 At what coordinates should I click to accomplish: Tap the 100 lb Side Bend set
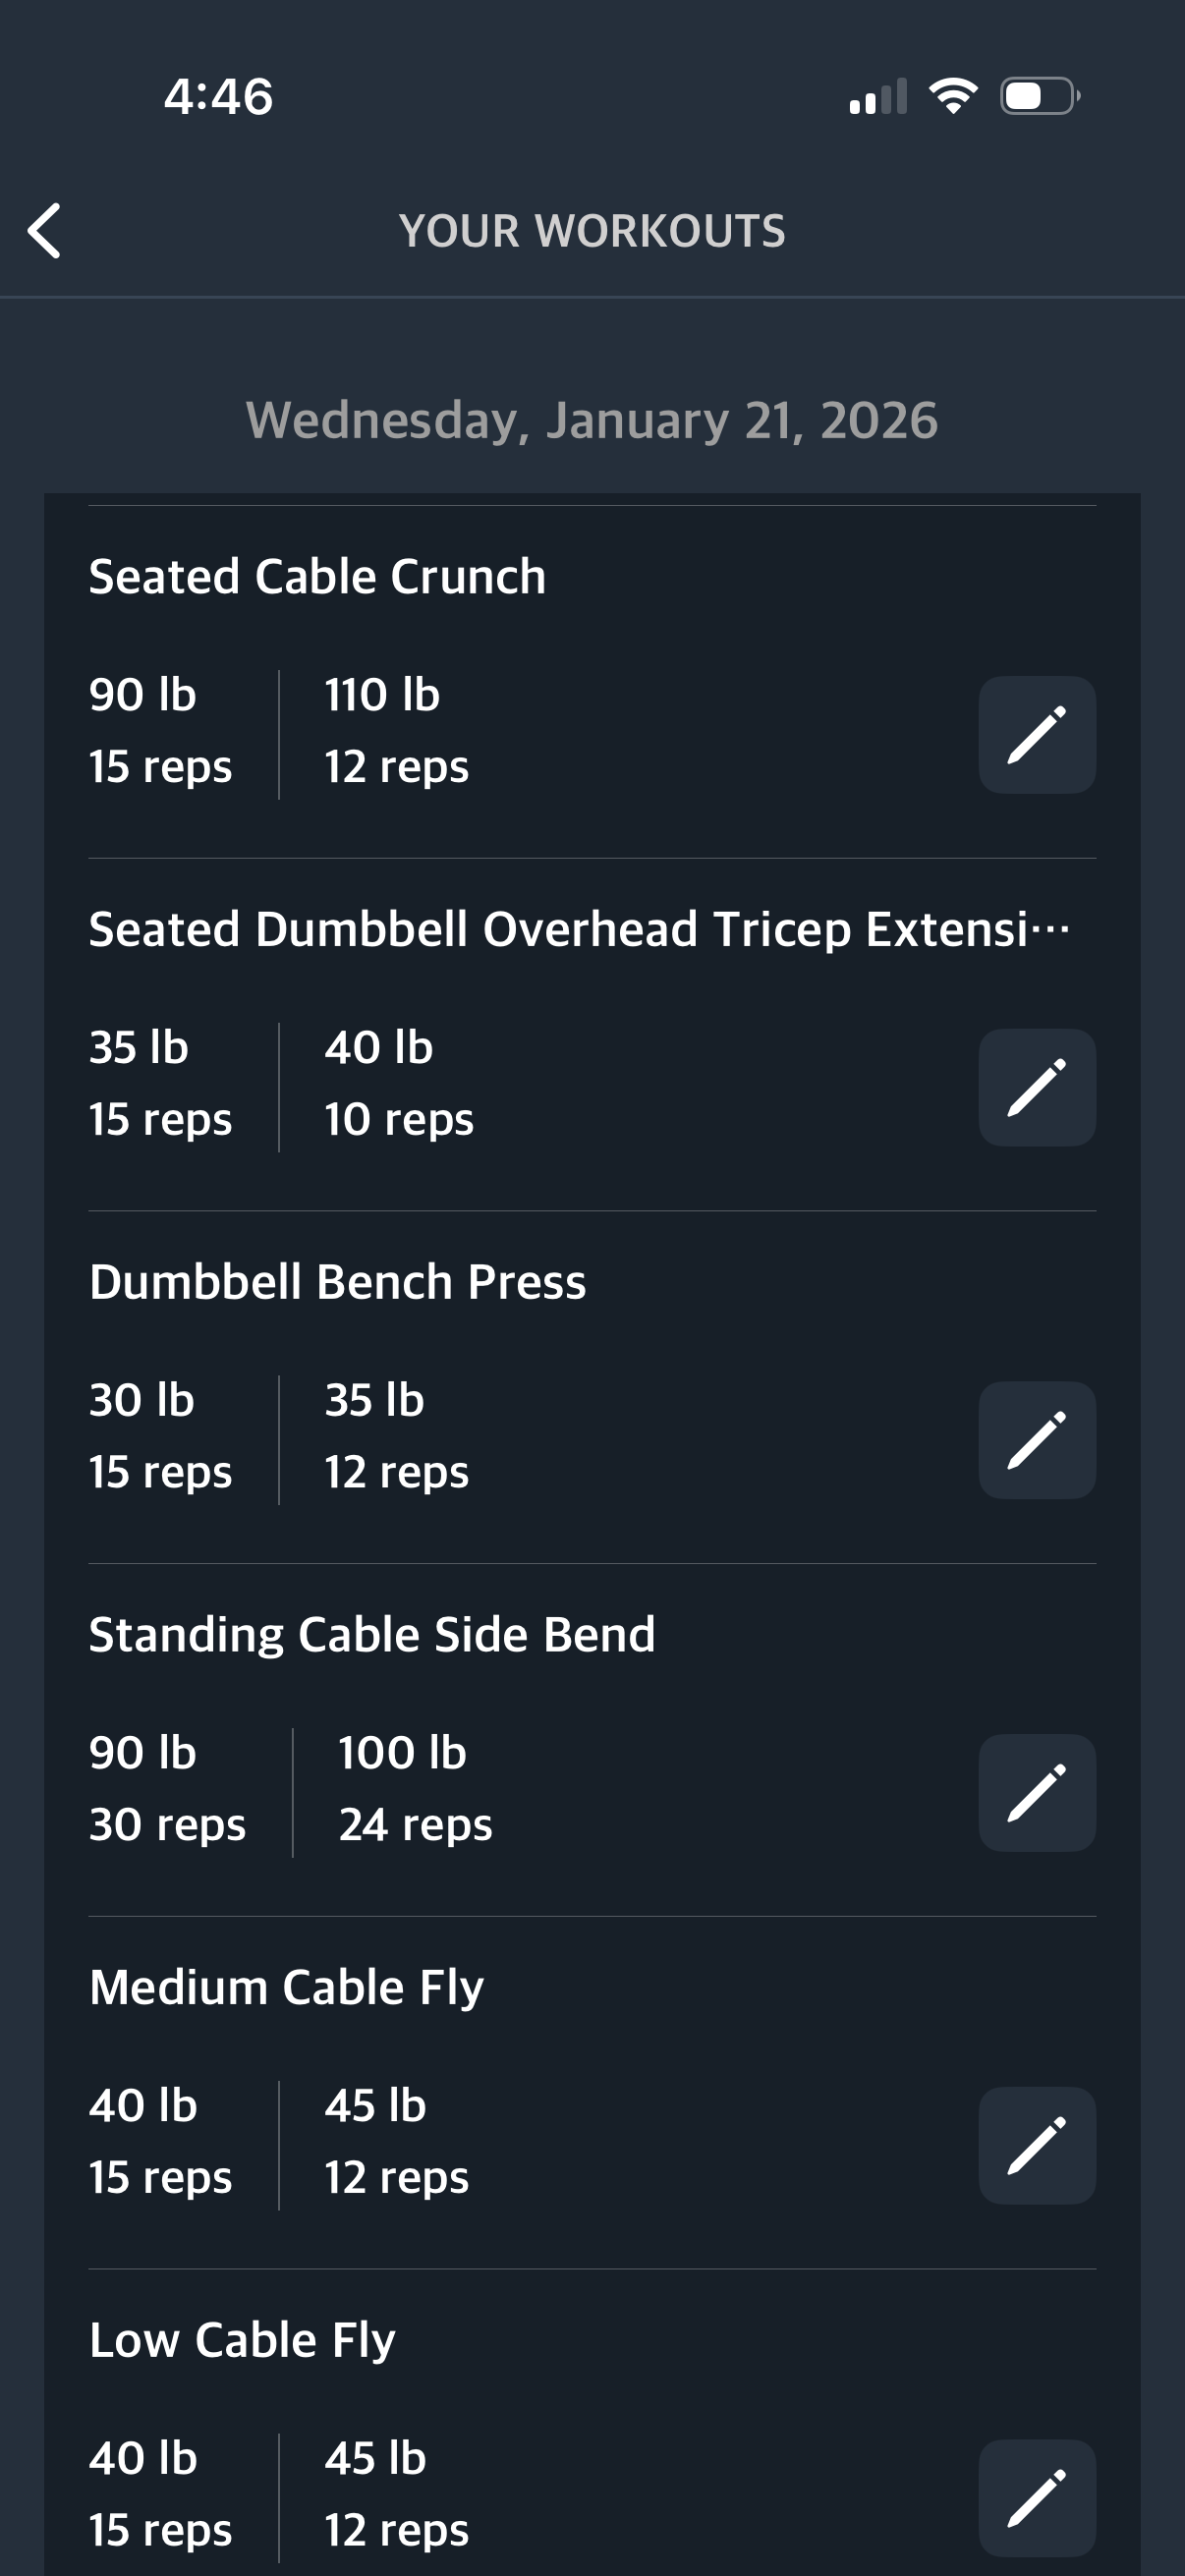pos(414,1789)
